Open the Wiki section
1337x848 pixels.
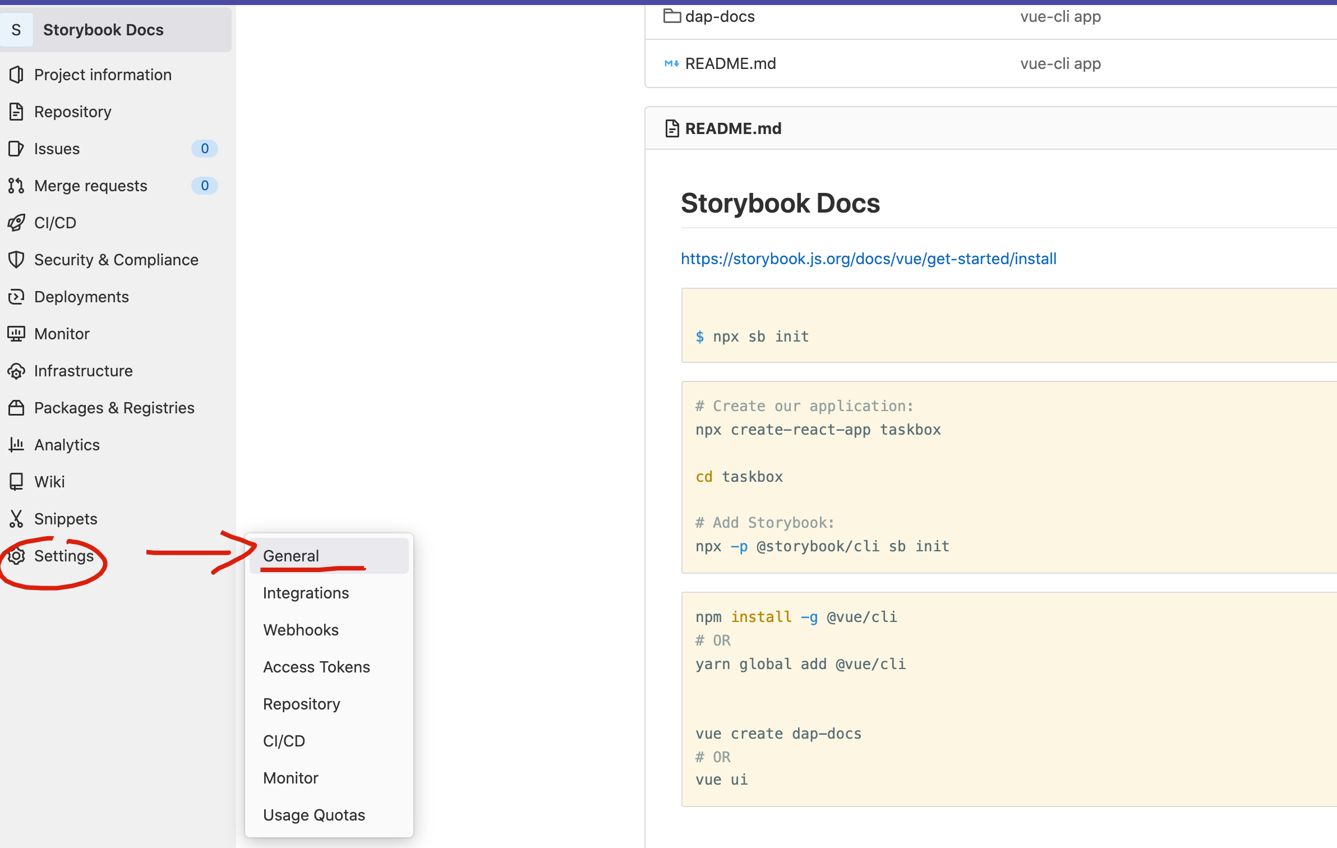click(x=49, y=482)
